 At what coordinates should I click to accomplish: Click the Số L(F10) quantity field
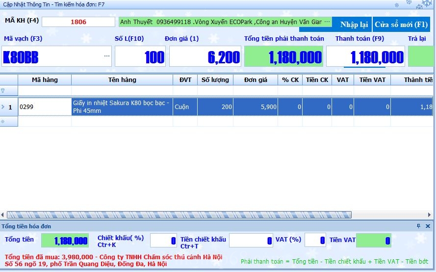tap(140, 56)
